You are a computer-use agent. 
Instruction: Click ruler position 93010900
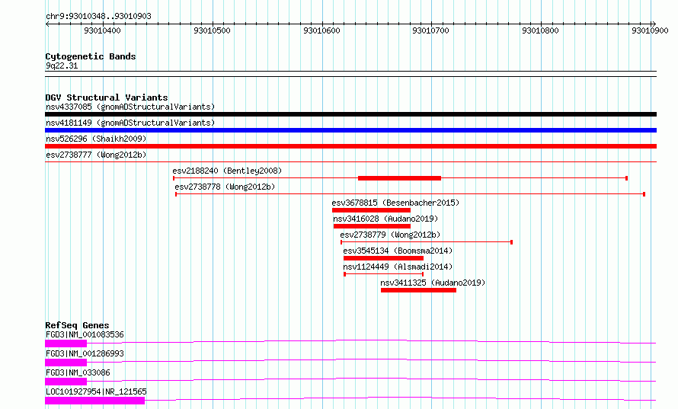pos(650,30)
